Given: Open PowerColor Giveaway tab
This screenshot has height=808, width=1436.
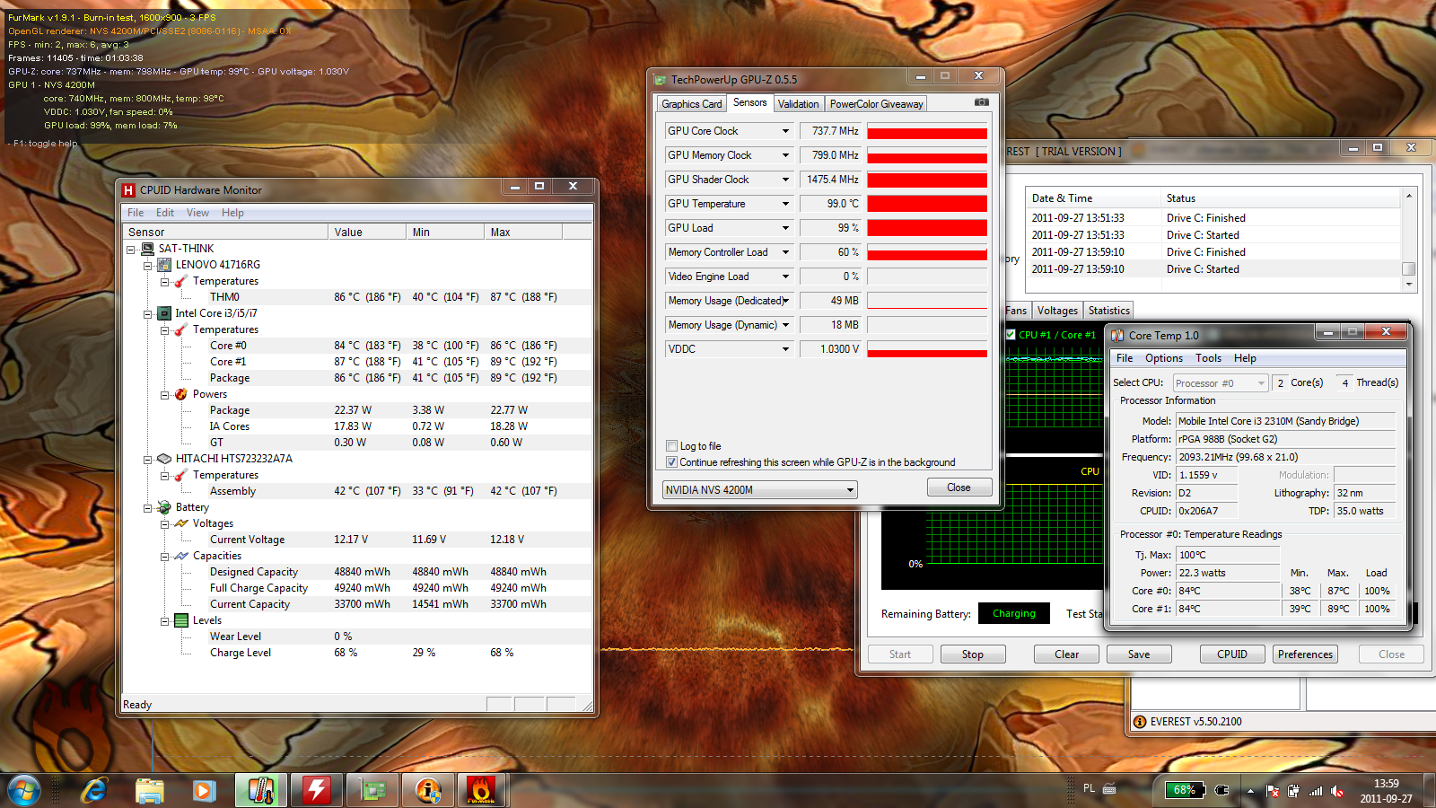Looking at the screenshot, I should (x=876, y=104).
